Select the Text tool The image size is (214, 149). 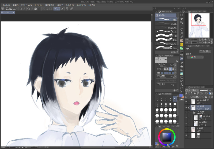click(182, 85)
